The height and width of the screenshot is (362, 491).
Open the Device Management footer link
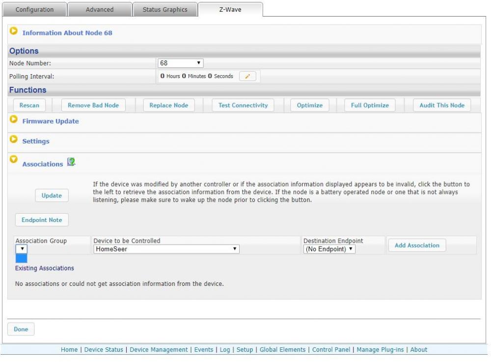pos(159,350)
